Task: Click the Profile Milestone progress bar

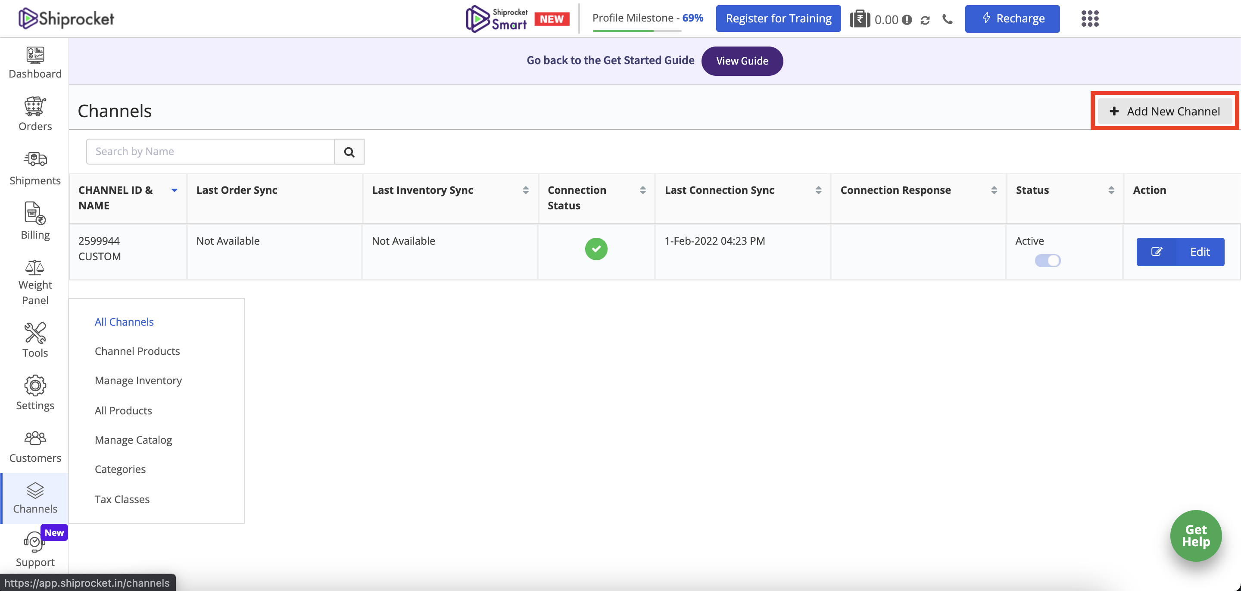Action: [637, 31]
